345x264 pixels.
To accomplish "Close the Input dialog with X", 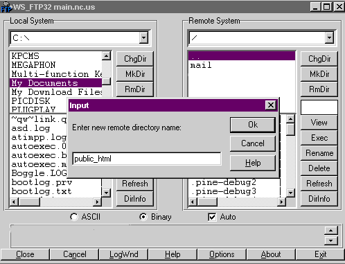I will pyautogui.click(x=271, y=105).
